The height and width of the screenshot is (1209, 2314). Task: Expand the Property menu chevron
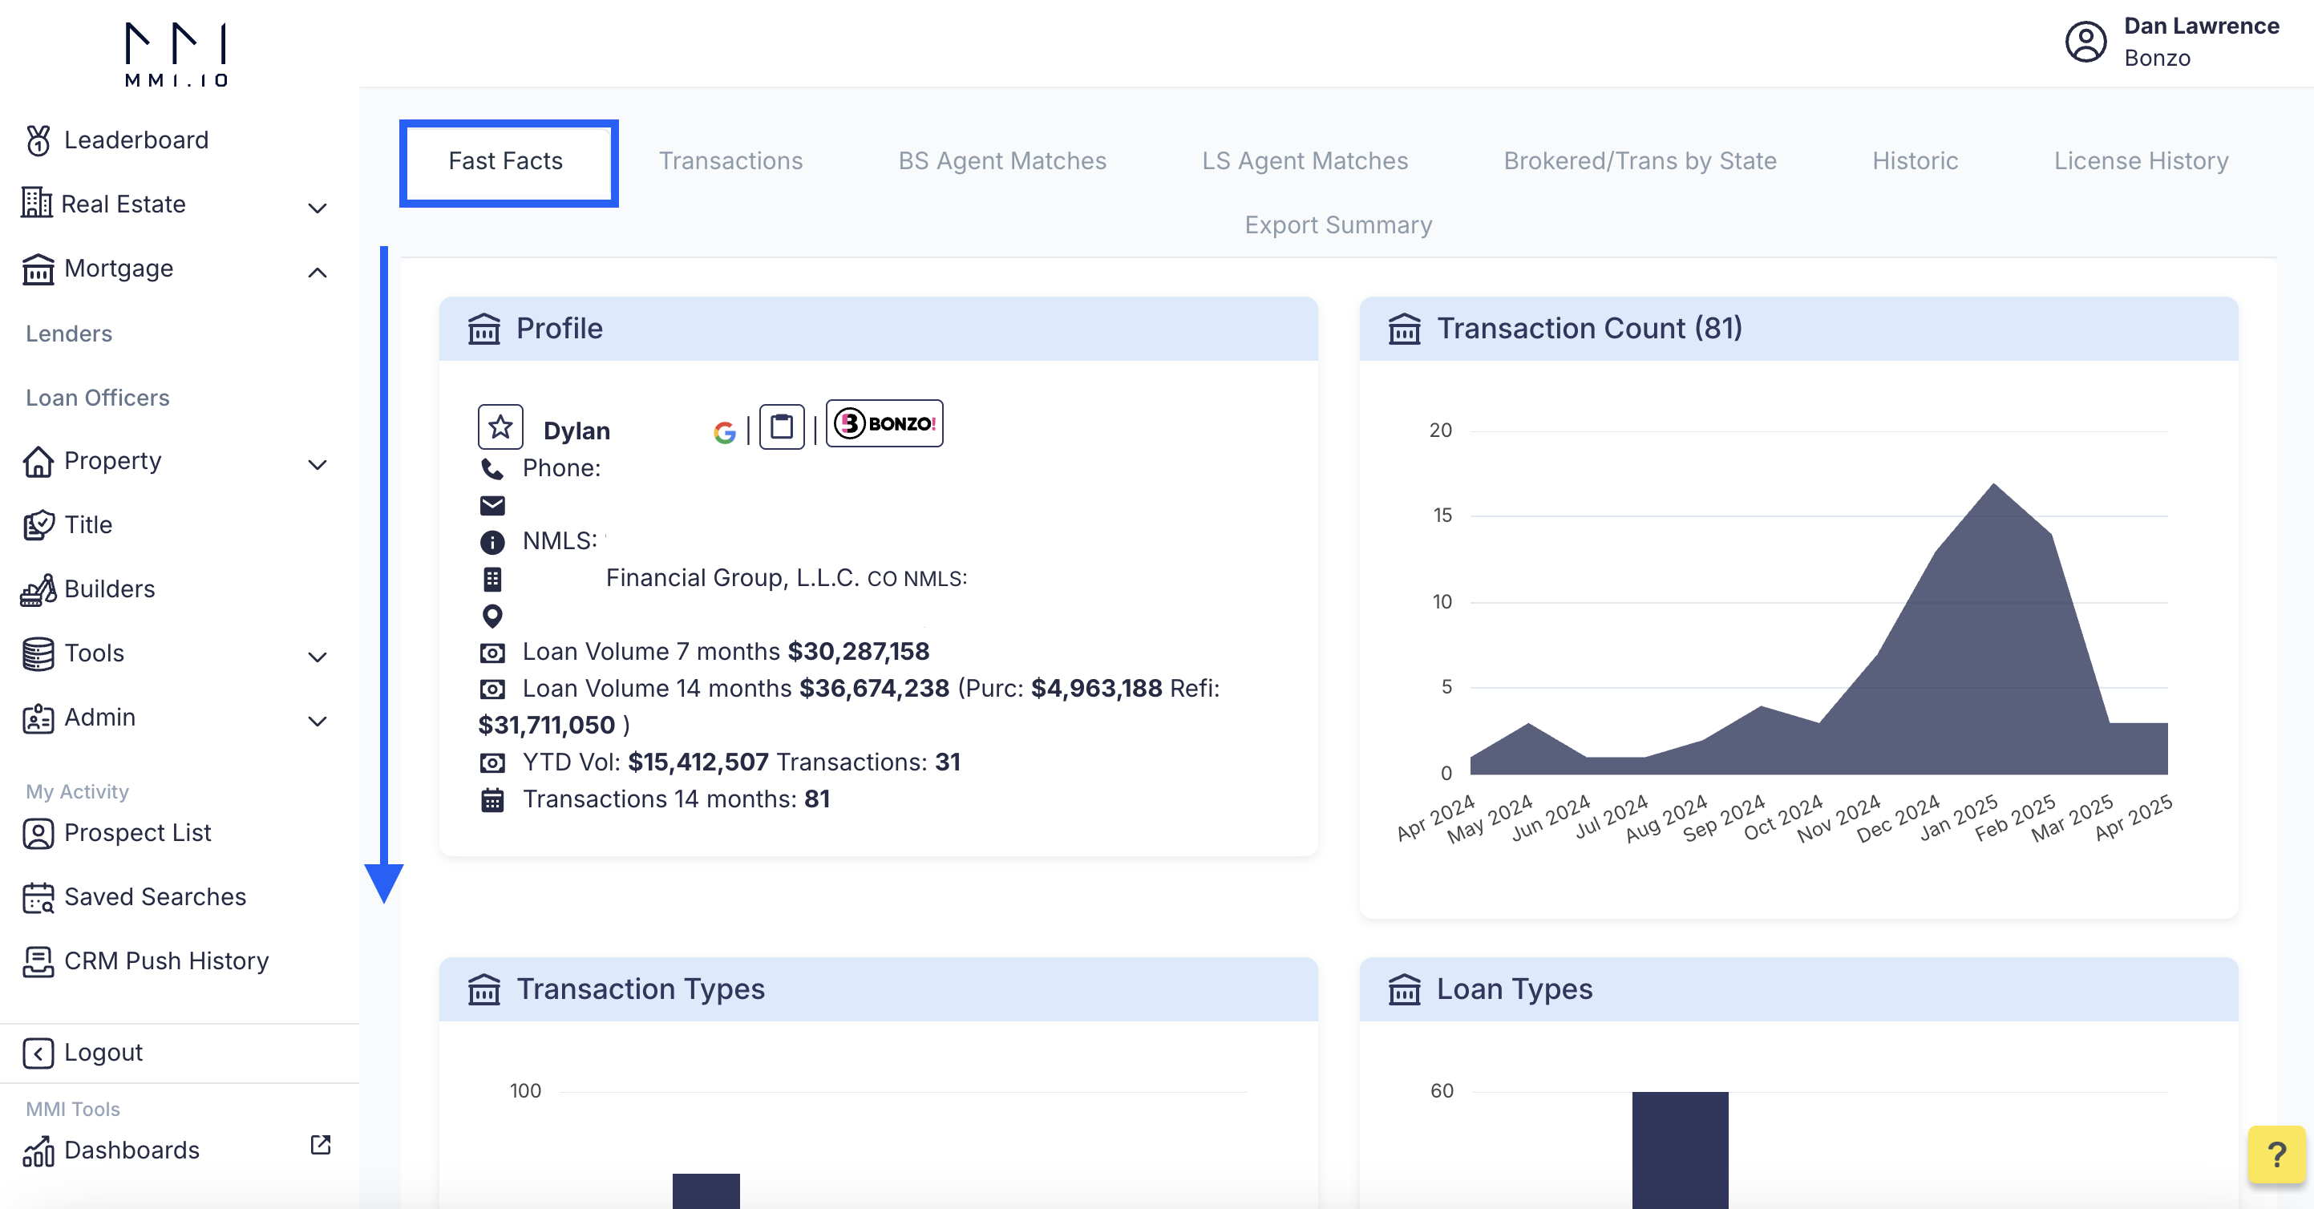point(317,464)
